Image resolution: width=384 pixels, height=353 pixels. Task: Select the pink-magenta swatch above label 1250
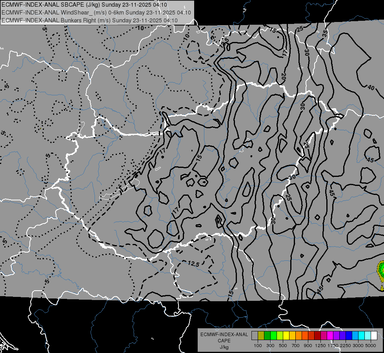[324, 335]
